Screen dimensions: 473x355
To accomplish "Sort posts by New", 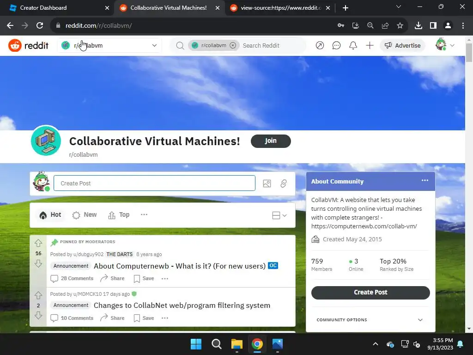I will [x=85, y=215].
